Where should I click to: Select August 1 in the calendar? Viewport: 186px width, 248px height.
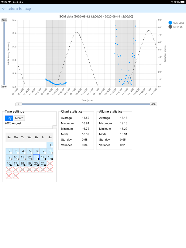coord(50,145)
